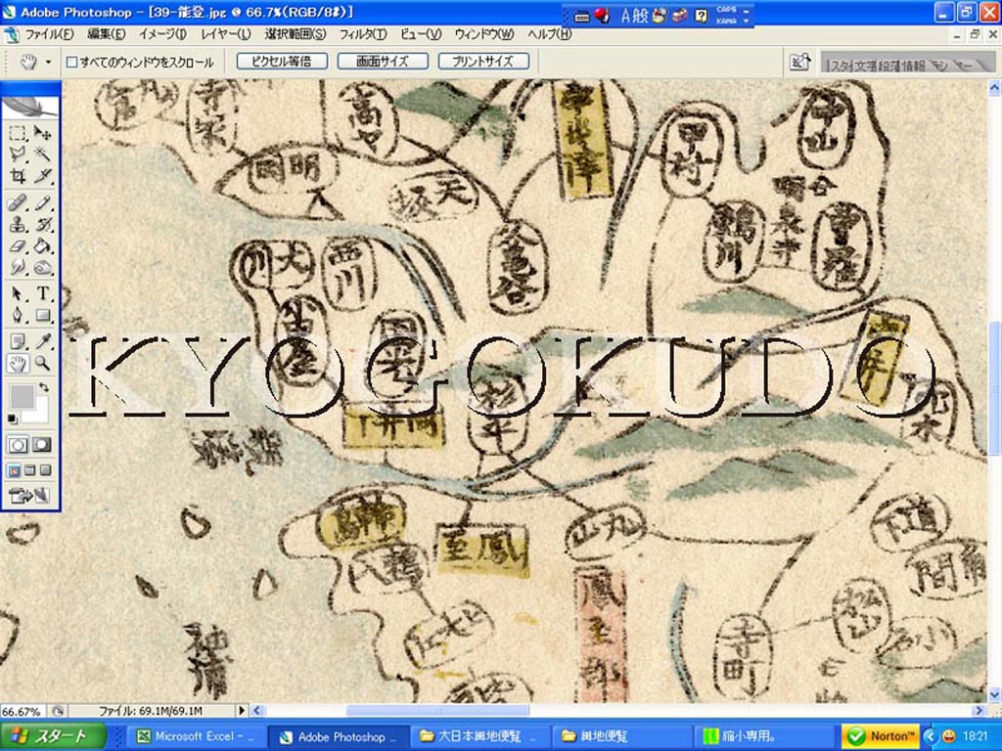Viewport: 1002px width, 751px height.
Task: Open the file browser toggle icon
Action: (x=800, y=62)
